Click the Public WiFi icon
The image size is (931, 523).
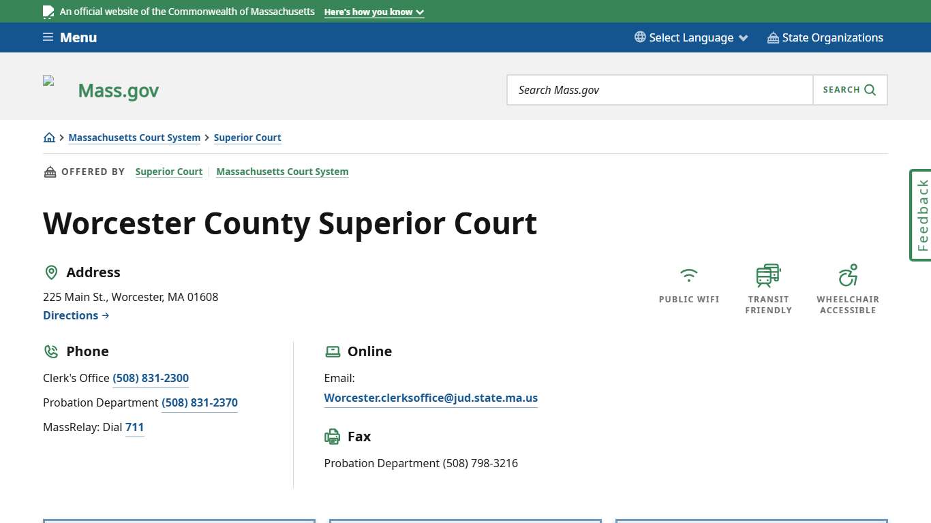[x=688, y=275]
